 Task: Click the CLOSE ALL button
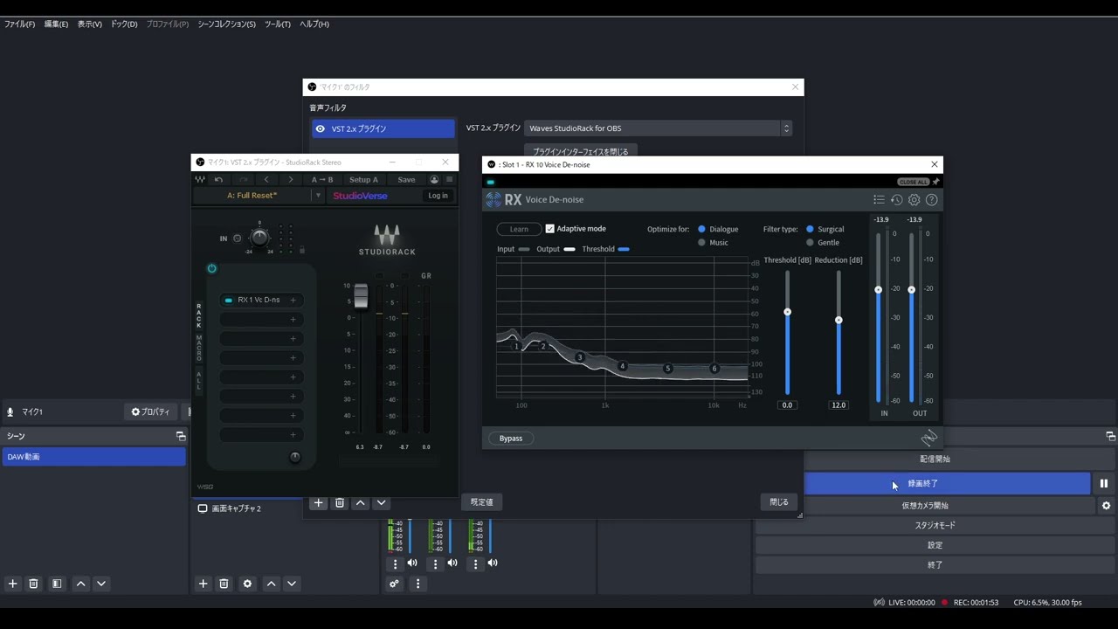coord(914,182)
